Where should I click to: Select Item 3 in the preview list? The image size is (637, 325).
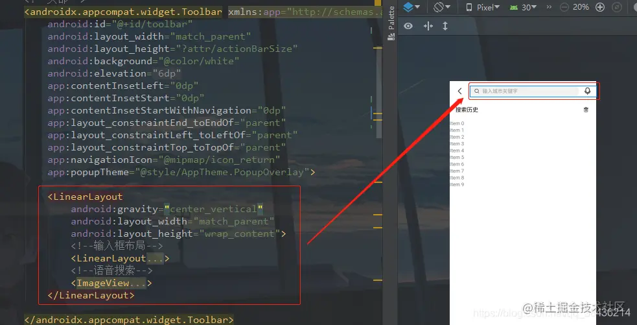tap(457, 143)
